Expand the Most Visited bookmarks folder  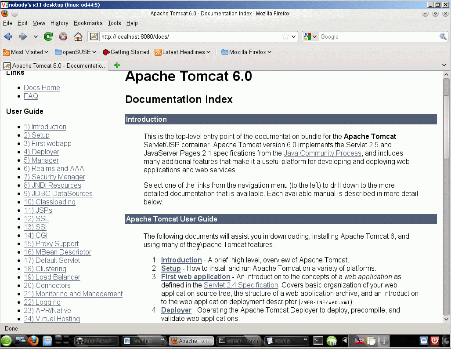point(25,52)
